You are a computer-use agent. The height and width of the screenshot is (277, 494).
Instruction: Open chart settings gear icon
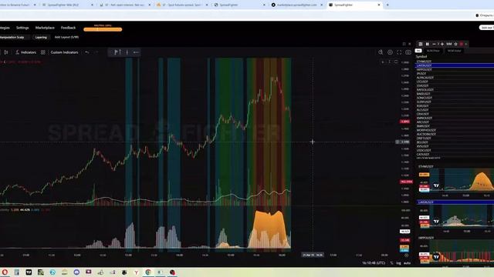pyautogui.click(x=390, y=52)
